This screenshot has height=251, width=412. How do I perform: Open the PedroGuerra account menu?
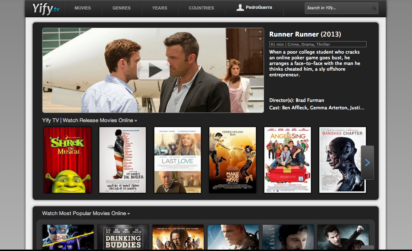(x=254, y=7)
